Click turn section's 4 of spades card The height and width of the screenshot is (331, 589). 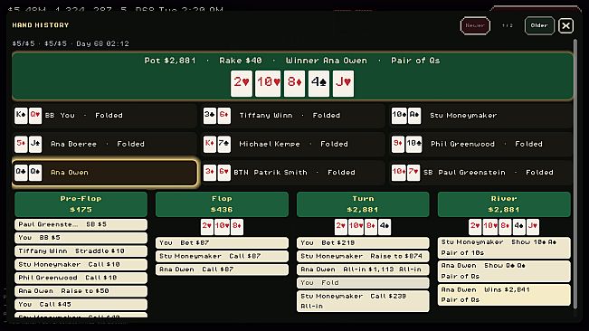[385, 226]
